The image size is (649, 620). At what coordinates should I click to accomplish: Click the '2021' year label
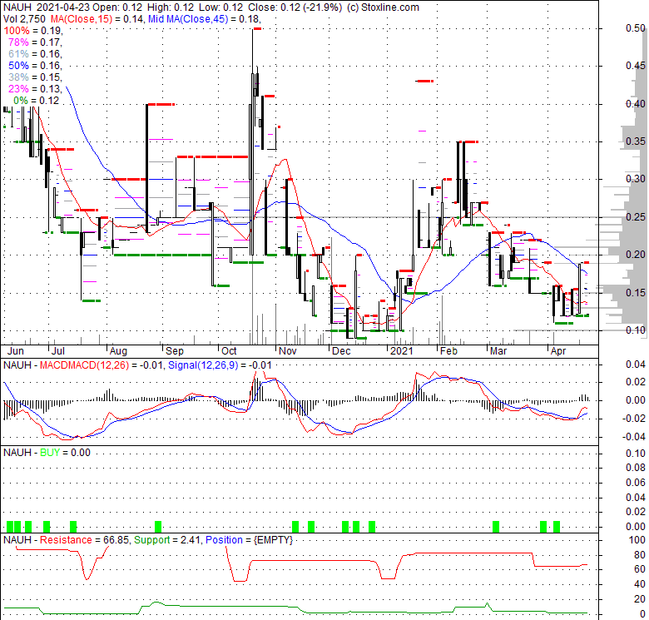coord(402,351)
